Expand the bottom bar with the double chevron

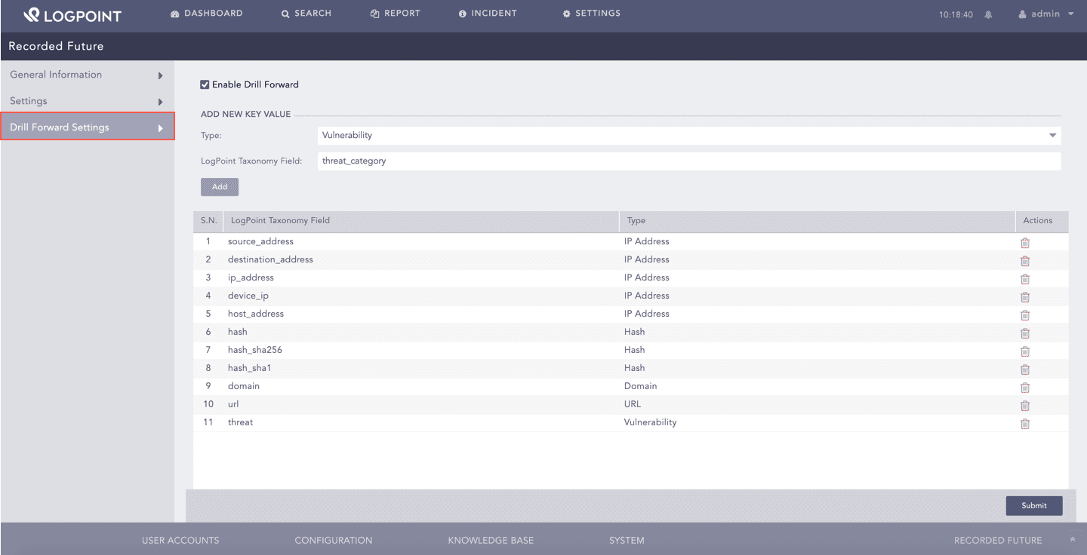1072,540
